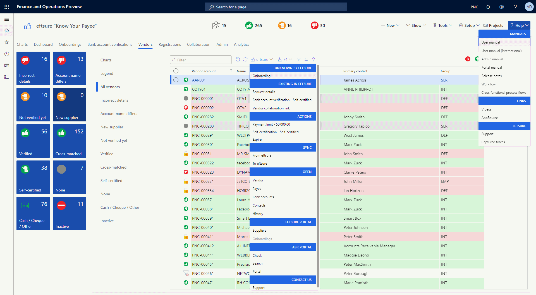Open the notifications bell in top bar
This screenshot has width=536, height=295.
(x=488, y=7)
